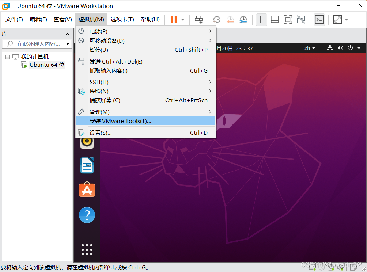
Task: Expand the 可移动设备(D) submenu
Action: point(145,41)
